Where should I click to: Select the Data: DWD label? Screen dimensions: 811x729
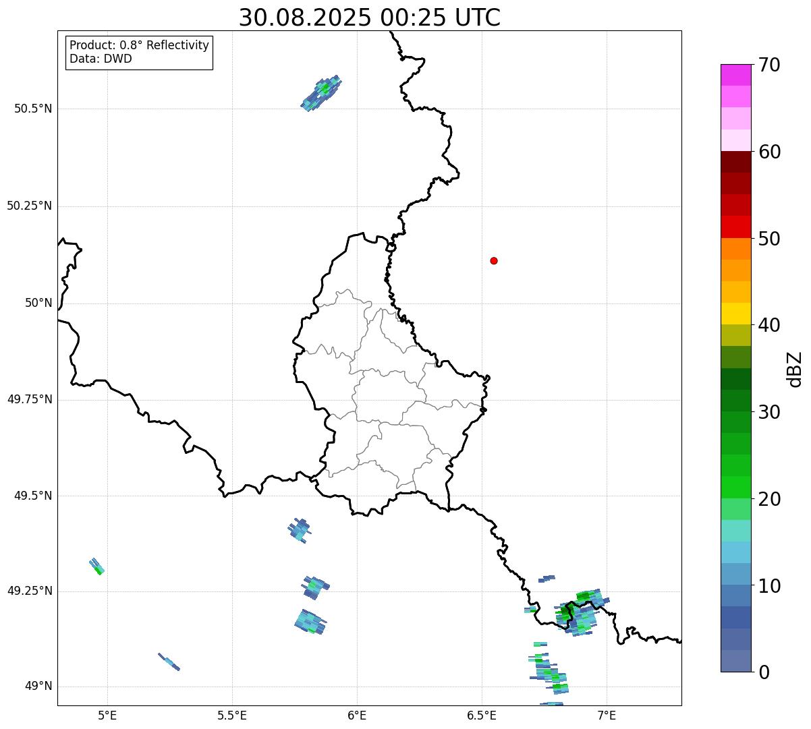[101, 59]
